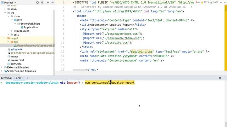Expand the resources folder
The image size is (227, 127).
[x=12, y=31]
